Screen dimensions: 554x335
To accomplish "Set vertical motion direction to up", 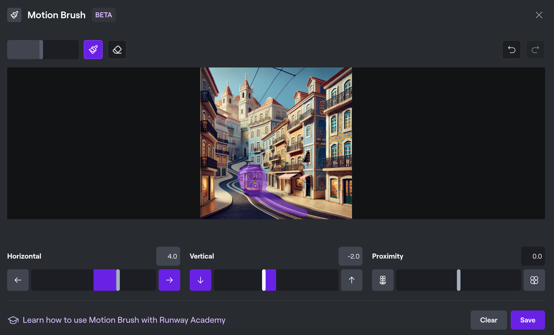I will [x=352, y=280].
